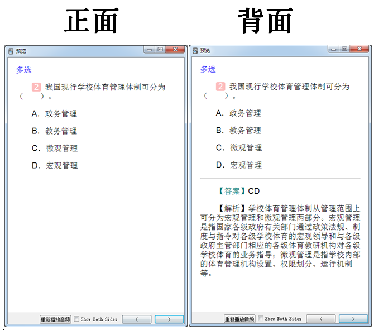The image size is (374, 330).
Task: Click the question text in the left window
Action: pos(93,92)
